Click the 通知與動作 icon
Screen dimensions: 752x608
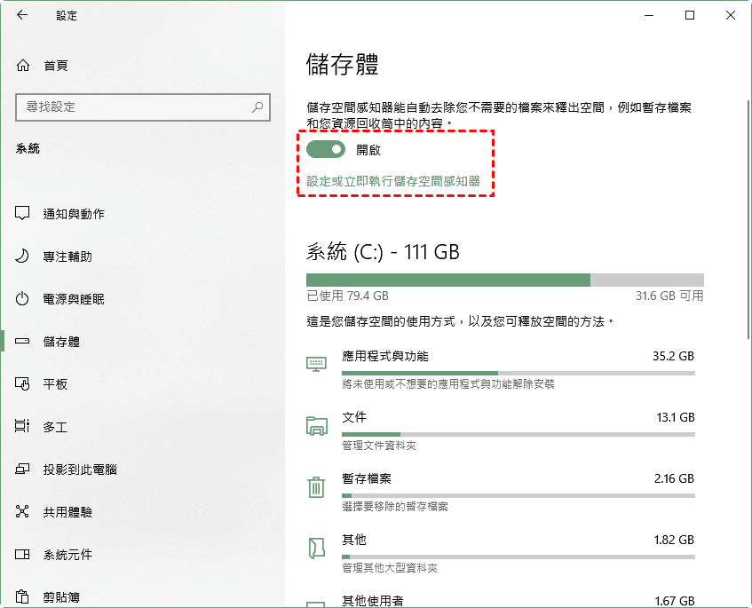click(22, 213)
